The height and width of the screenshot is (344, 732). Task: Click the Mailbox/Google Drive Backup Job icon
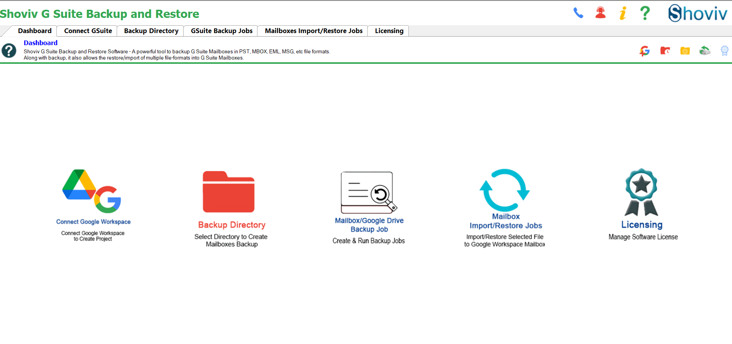(x=369, y=193)
